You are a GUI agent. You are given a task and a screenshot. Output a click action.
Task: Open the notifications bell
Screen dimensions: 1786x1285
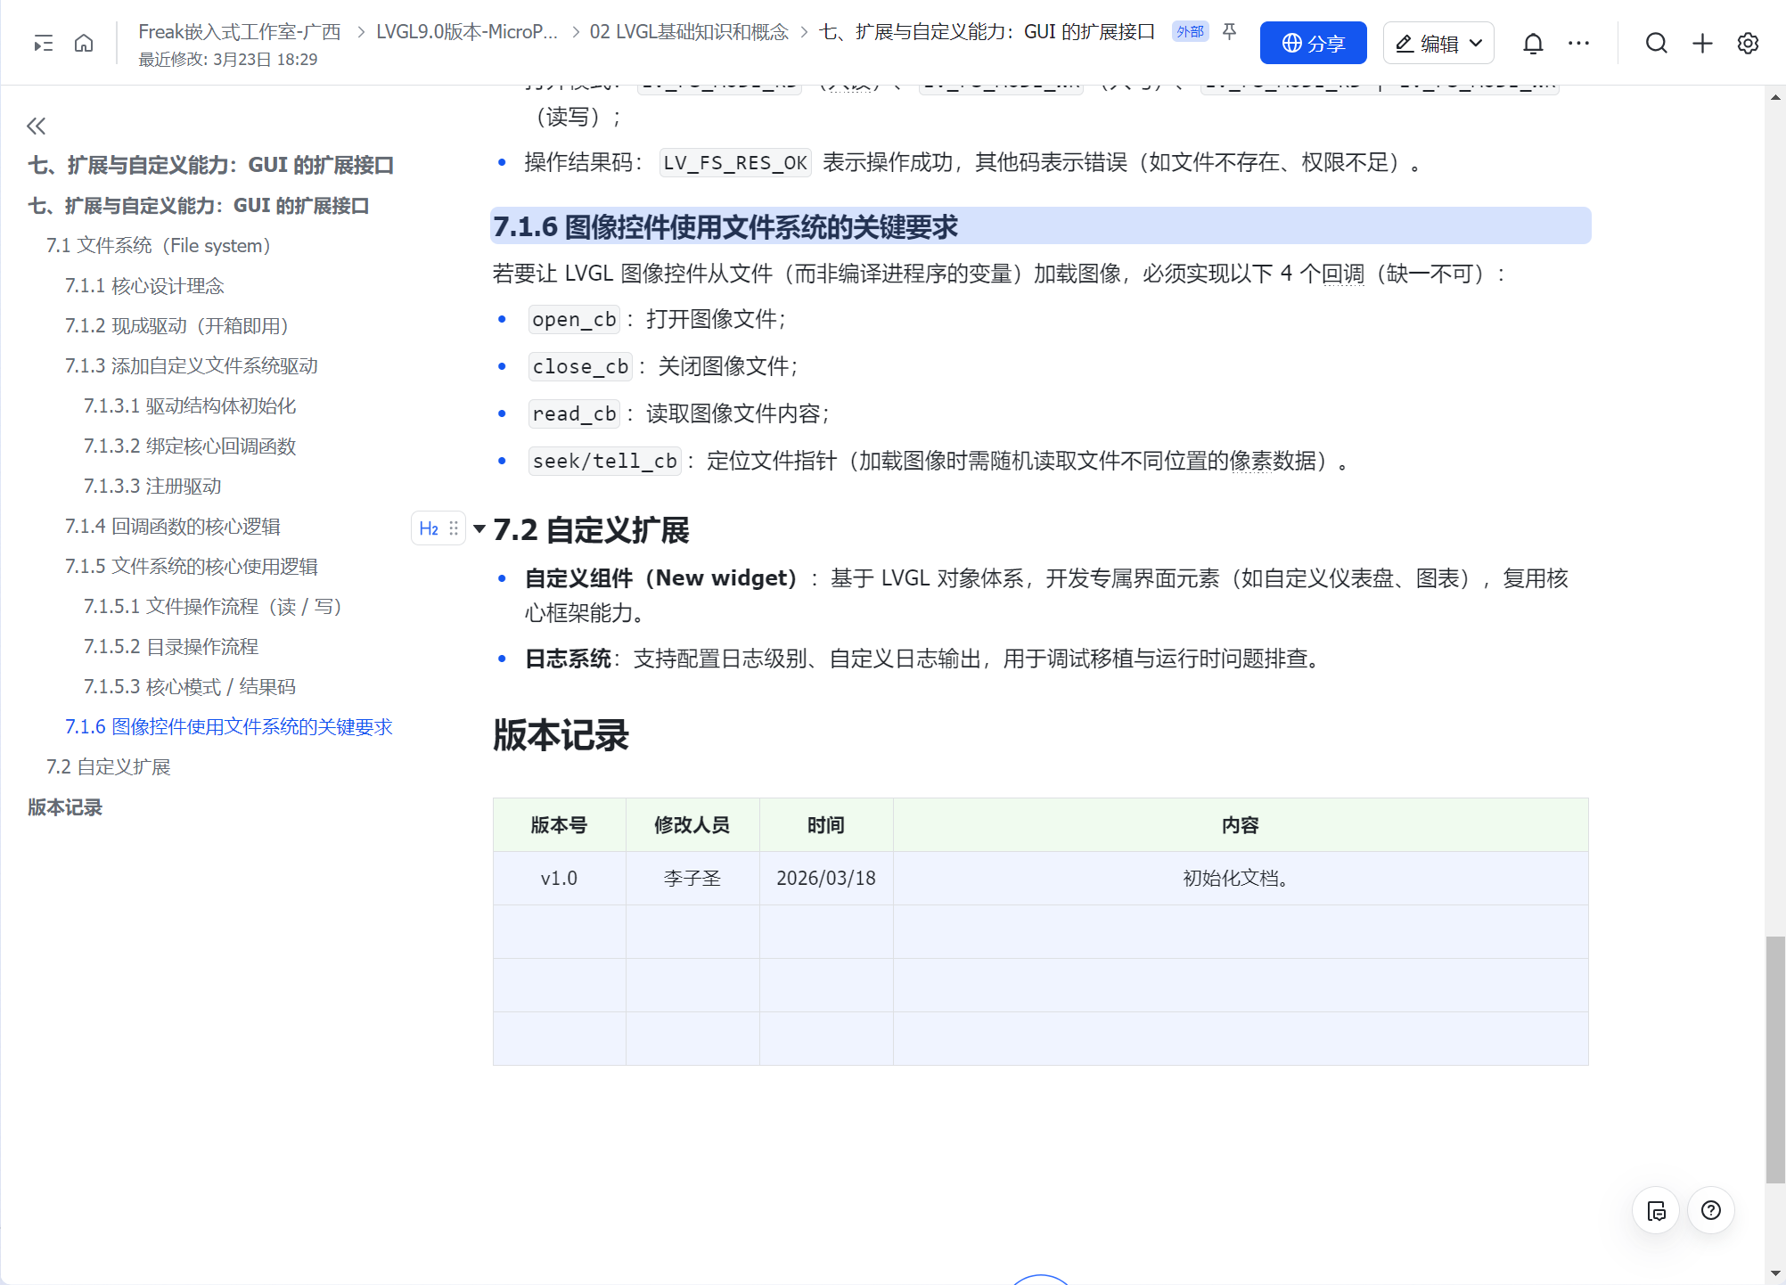tap(1532, 43)
